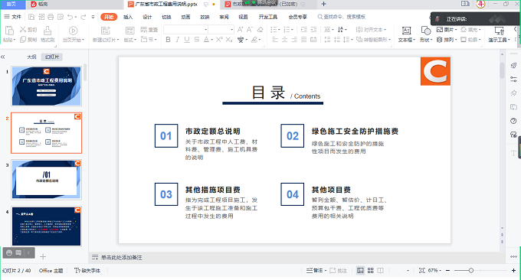Switch to the Insert ribbon tab
This screenshot has width=521, height=280.
[128, 17]
